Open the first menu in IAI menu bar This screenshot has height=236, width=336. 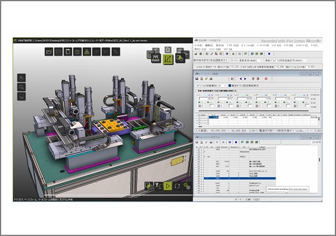point(198,46)
